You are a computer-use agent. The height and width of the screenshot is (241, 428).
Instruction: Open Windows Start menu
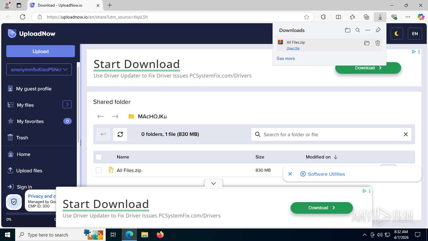(x=8, y=235)
